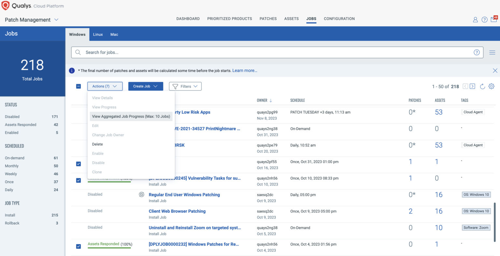Deselect the Vulnerability Tasks job checkbox
This screenshot has width=500, height=256.
click(x=78, y=180)
